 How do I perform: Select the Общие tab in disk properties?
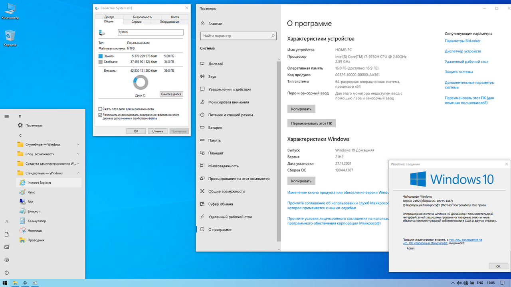109,22
